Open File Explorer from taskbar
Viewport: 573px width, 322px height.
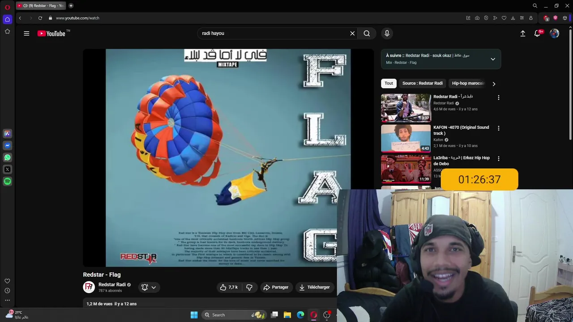coord(287,315)
